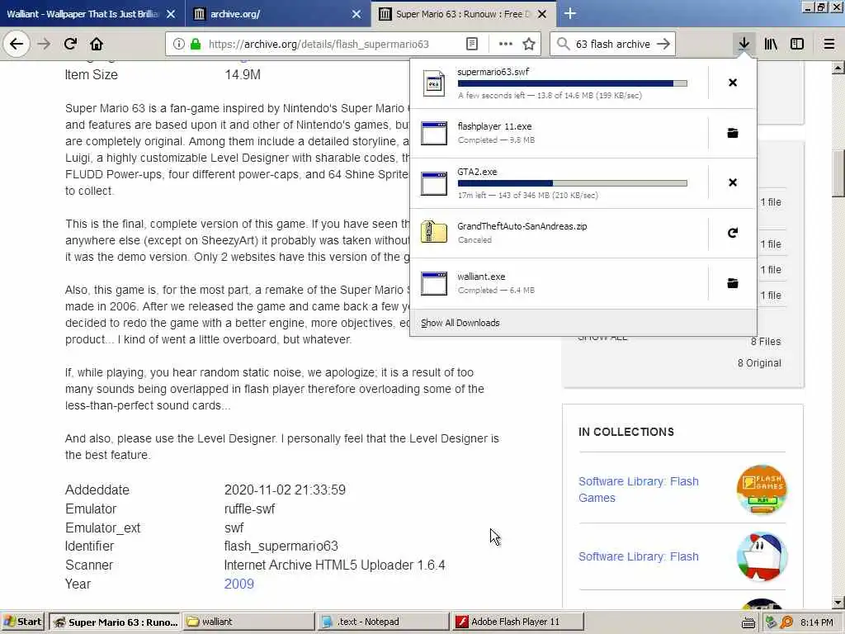Screen dimensions: 845x634
Task: Click the orange tray icon beside the clock
Action: pyautogui.click(x=786, y=622)
